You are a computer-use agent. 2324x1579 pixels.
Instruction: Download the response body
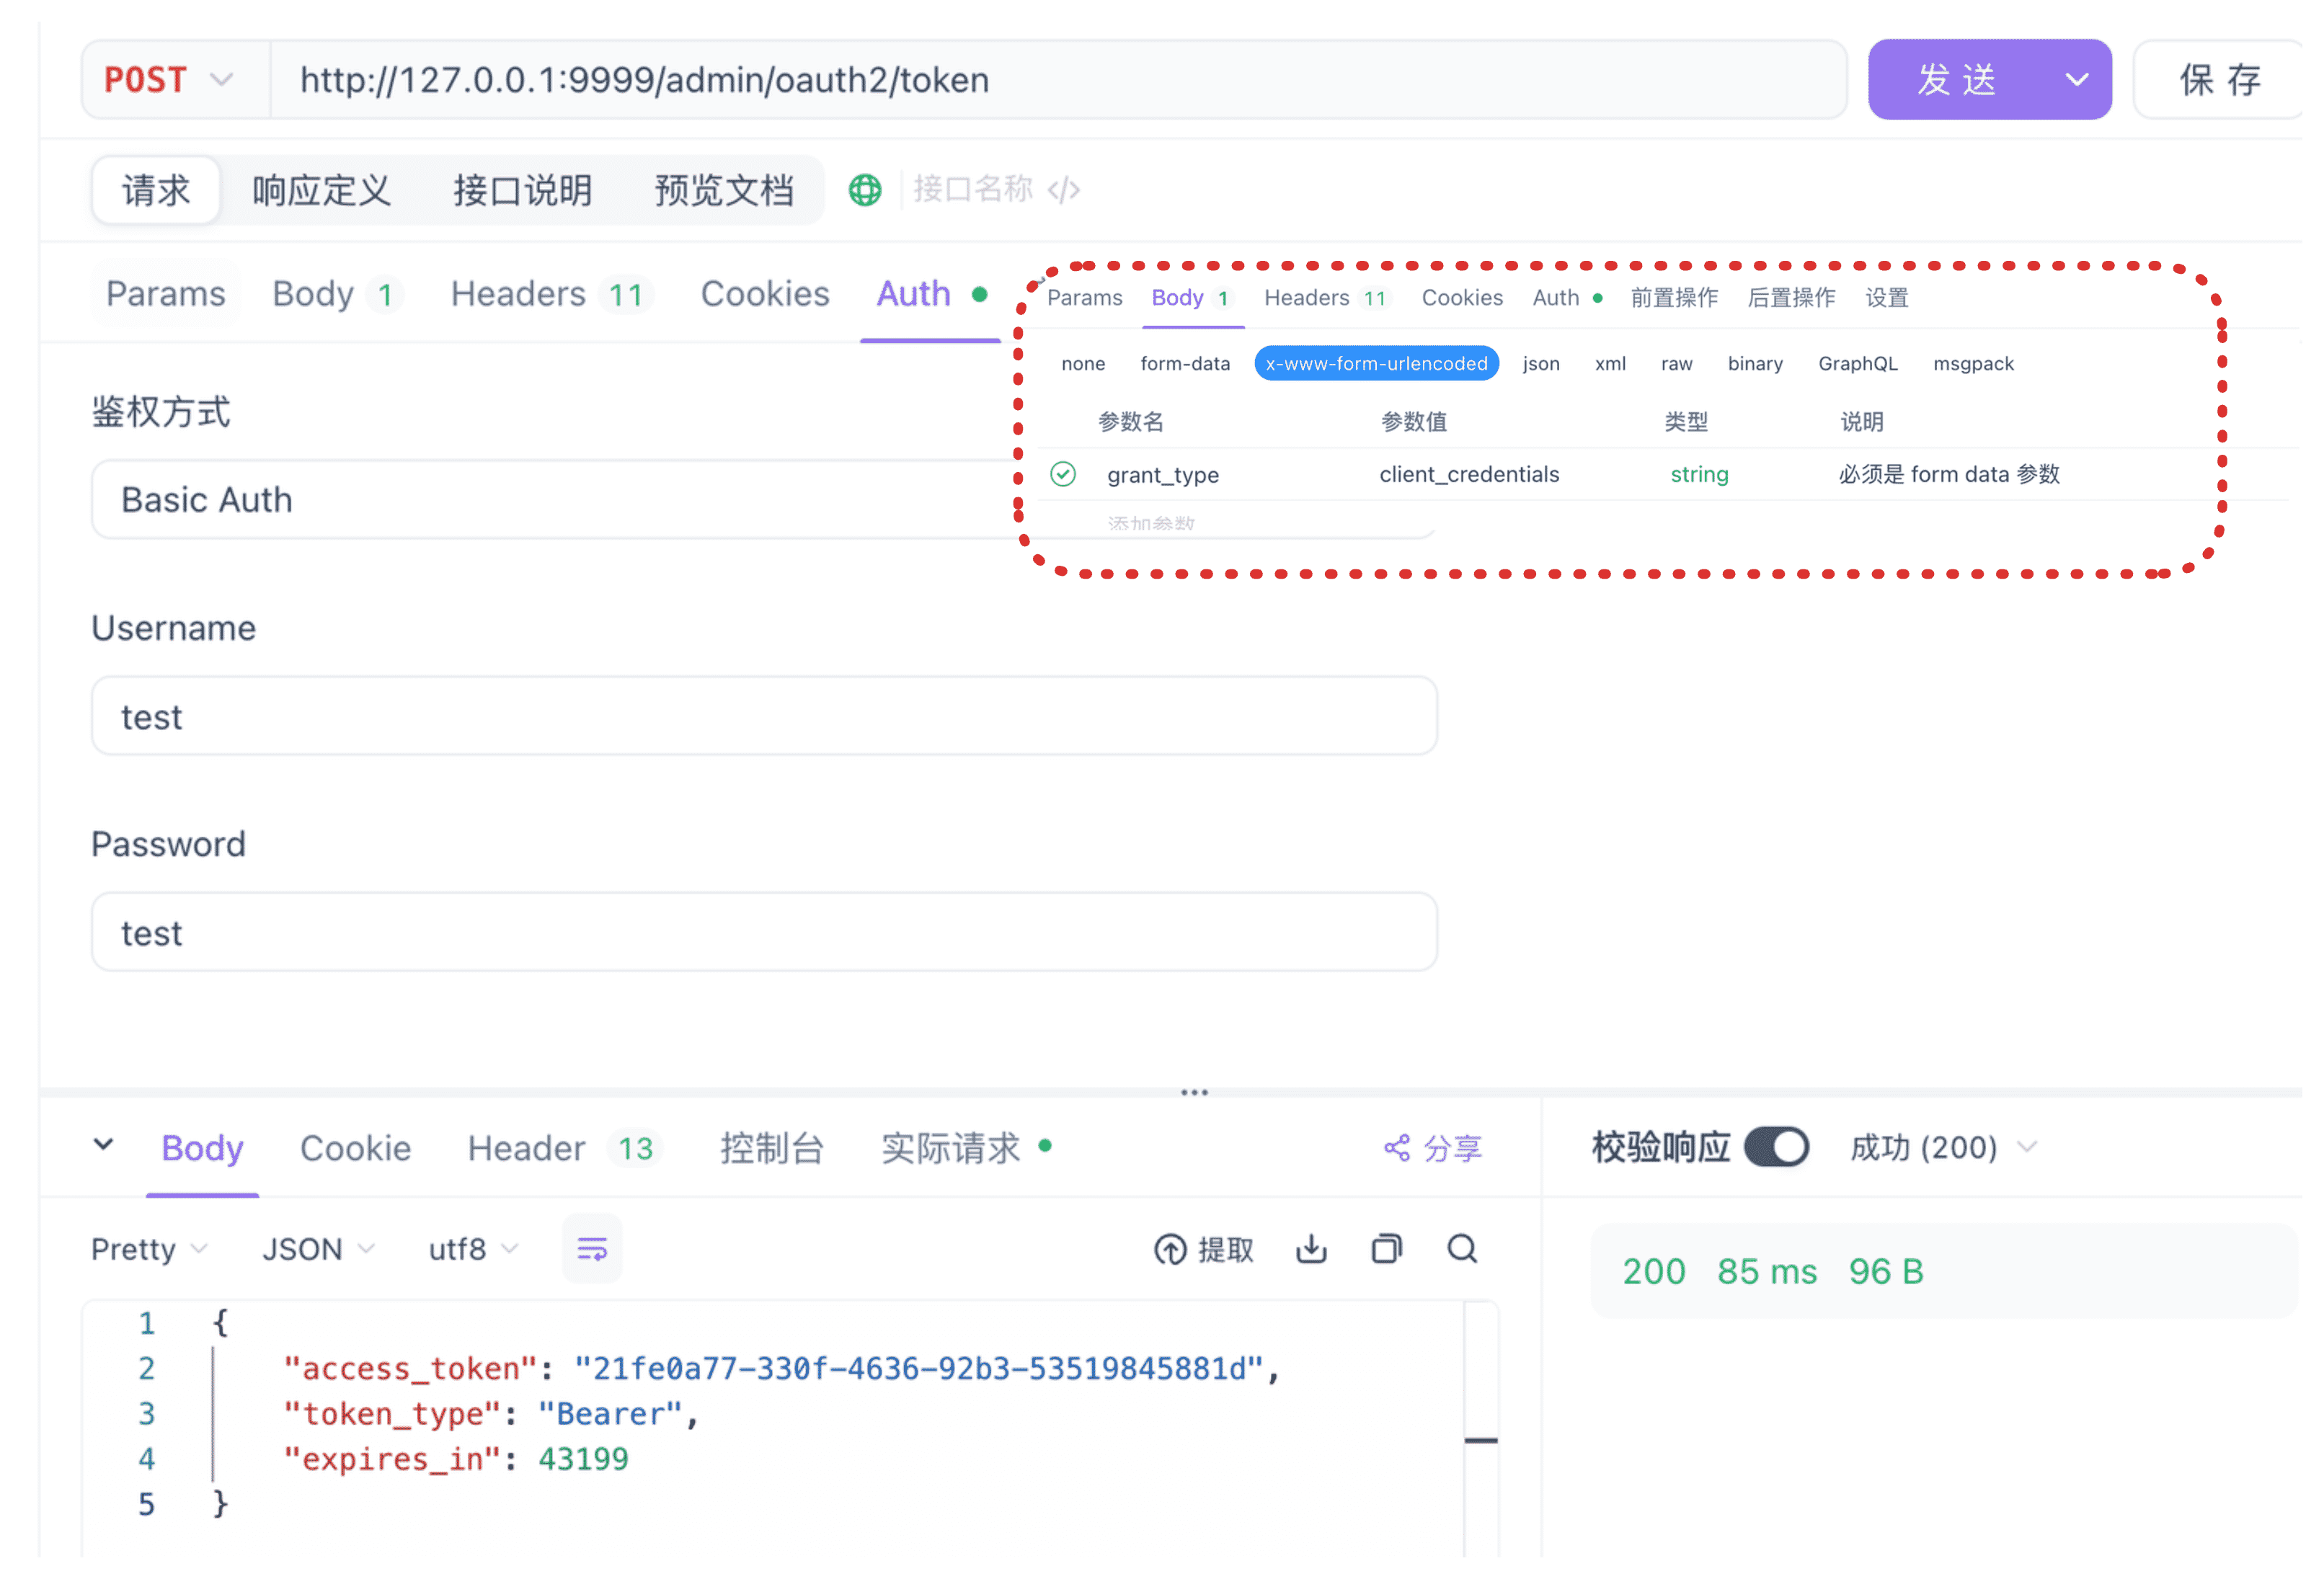pos(1311,1249)
